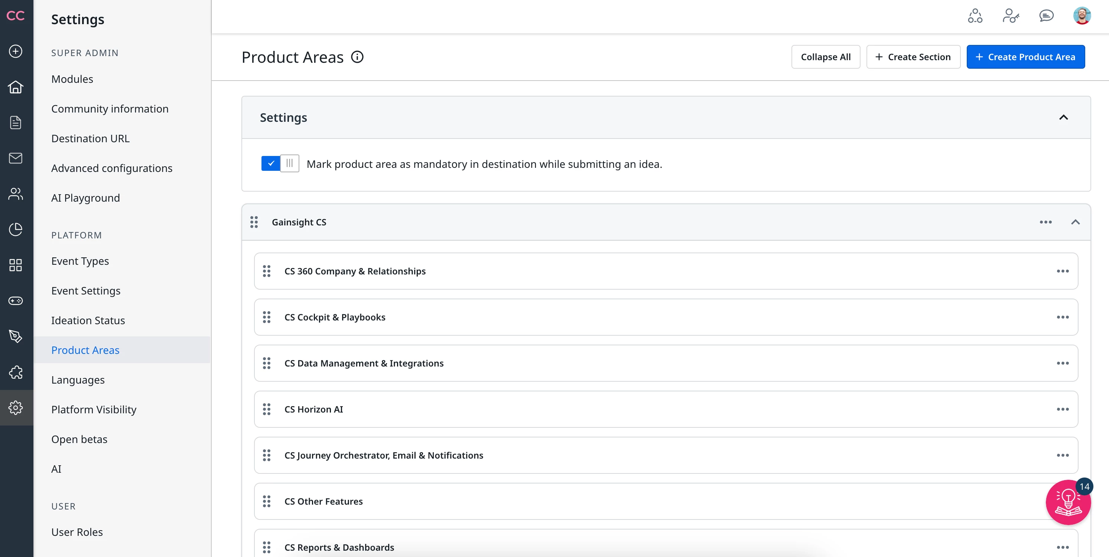
Task: Open the chat bubble icon in the top bar
Action: pyautogui.click(x=1046, y=16)
